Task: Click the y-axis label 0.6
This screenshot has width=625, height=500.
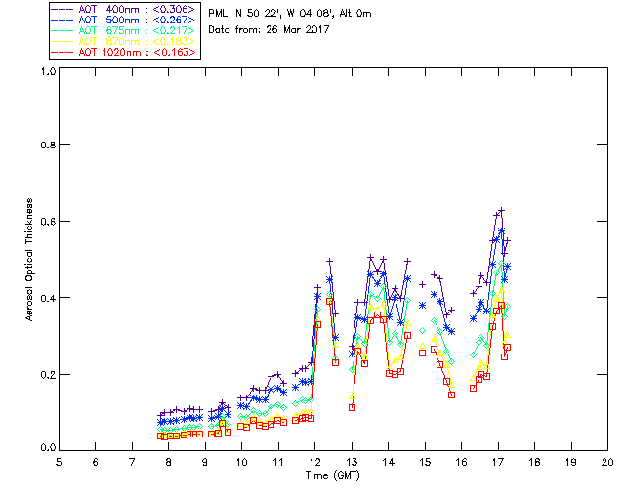Action: 48,222
